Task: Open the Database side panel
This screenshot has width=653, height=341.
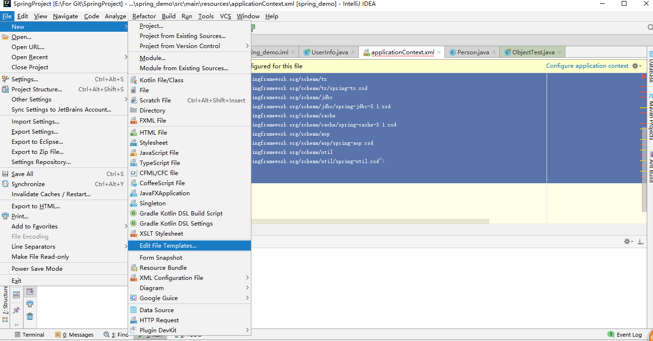Action: pos(650,67)
